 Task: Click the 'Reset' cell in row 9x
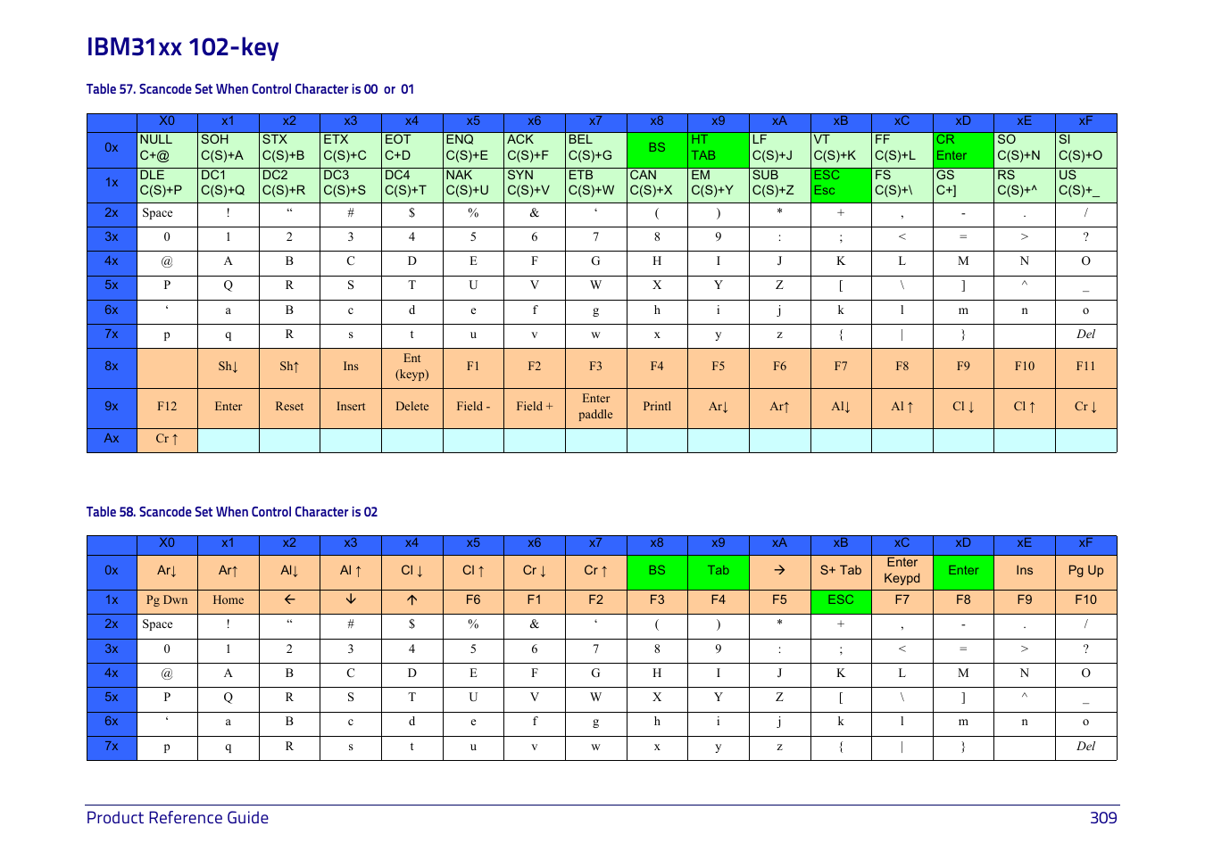click(289, 407)
